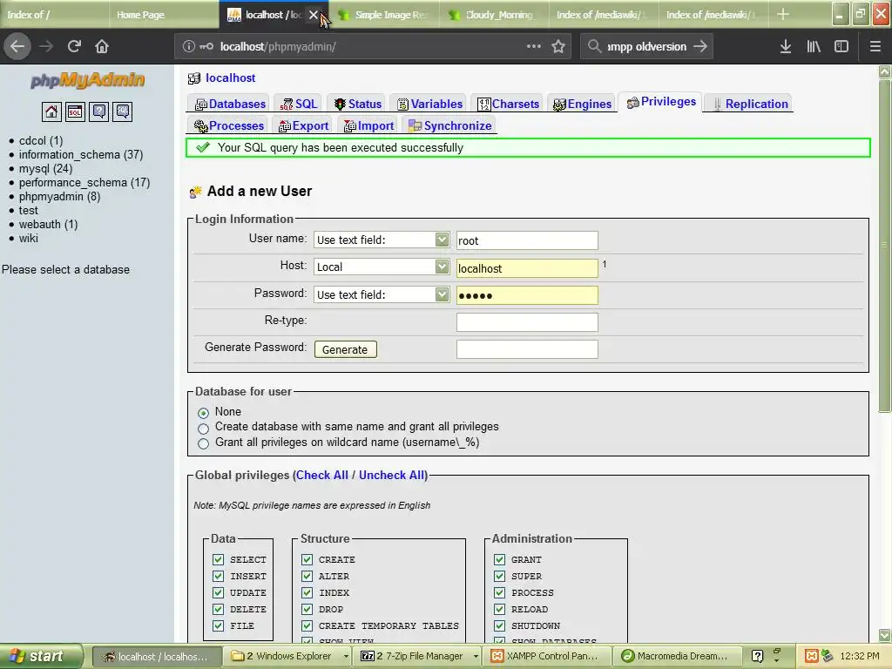
Task: Open the Variables tab
Action: [429, 105]
